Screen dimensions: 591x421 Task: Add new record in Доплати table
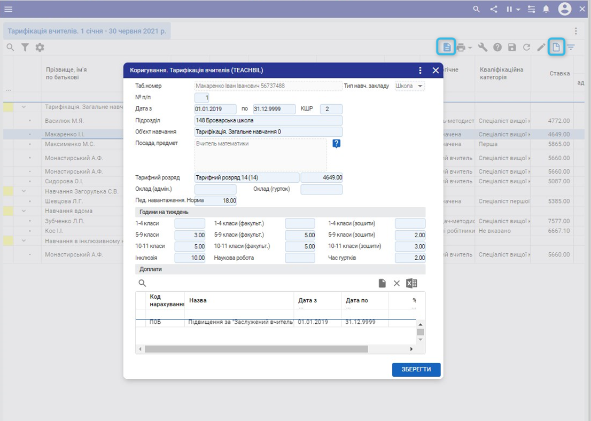point(382,283)
